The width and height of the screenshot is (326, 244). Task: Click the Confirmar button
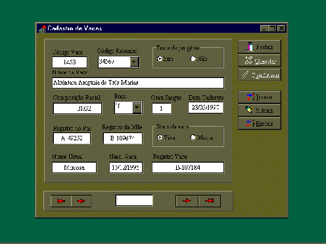pos(260,75)
